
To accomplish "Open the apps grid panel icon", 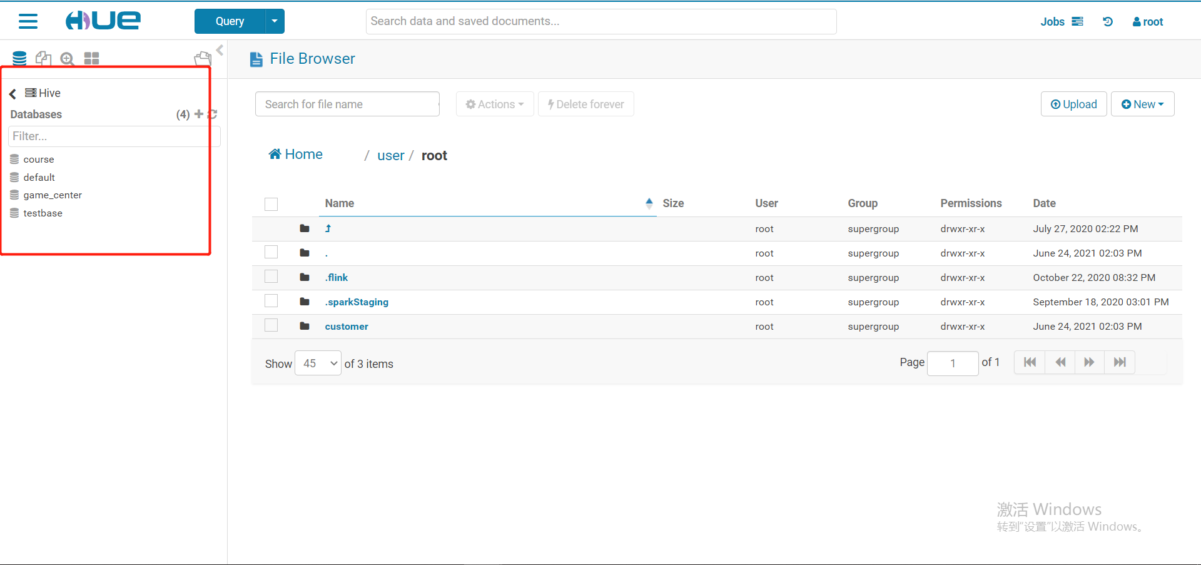I will [91, 58].
